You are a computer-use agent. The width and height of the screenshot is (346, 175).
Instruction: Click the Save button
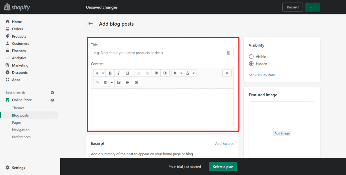click(312, 7)
